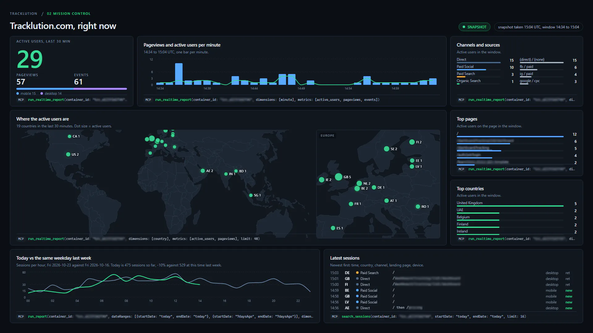Select the 02 MISSION CONTROL breadcrumb
Screen dimensions: 593x333
[69, 14]
